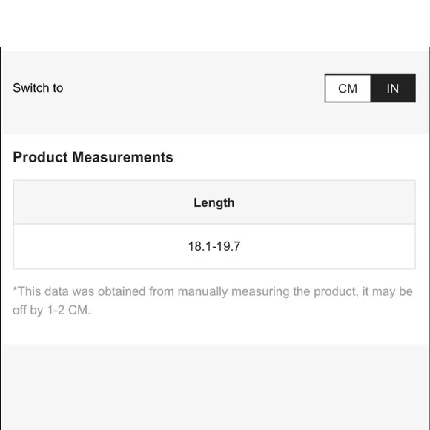Screen dimensions: 430x430
Task: Click the word manually in disclaimer
Action: coord(202,292)
